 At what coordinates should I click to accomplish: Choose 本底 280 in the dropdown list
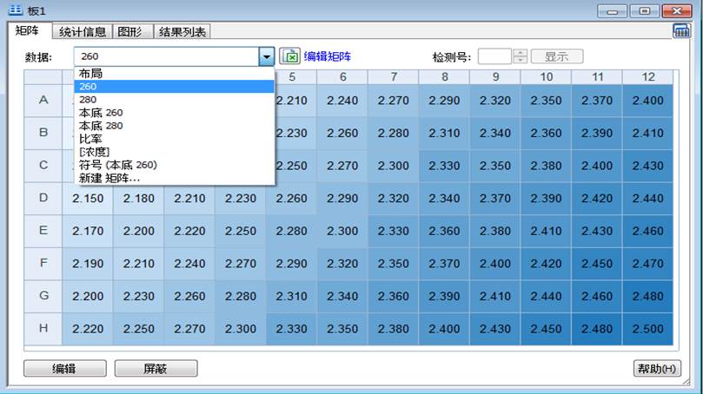click(x=101, y=126)
